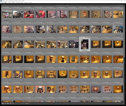Open People view from bottom toolbar
Viewport: 126px width, 106px height.
(x=13, y=103)
